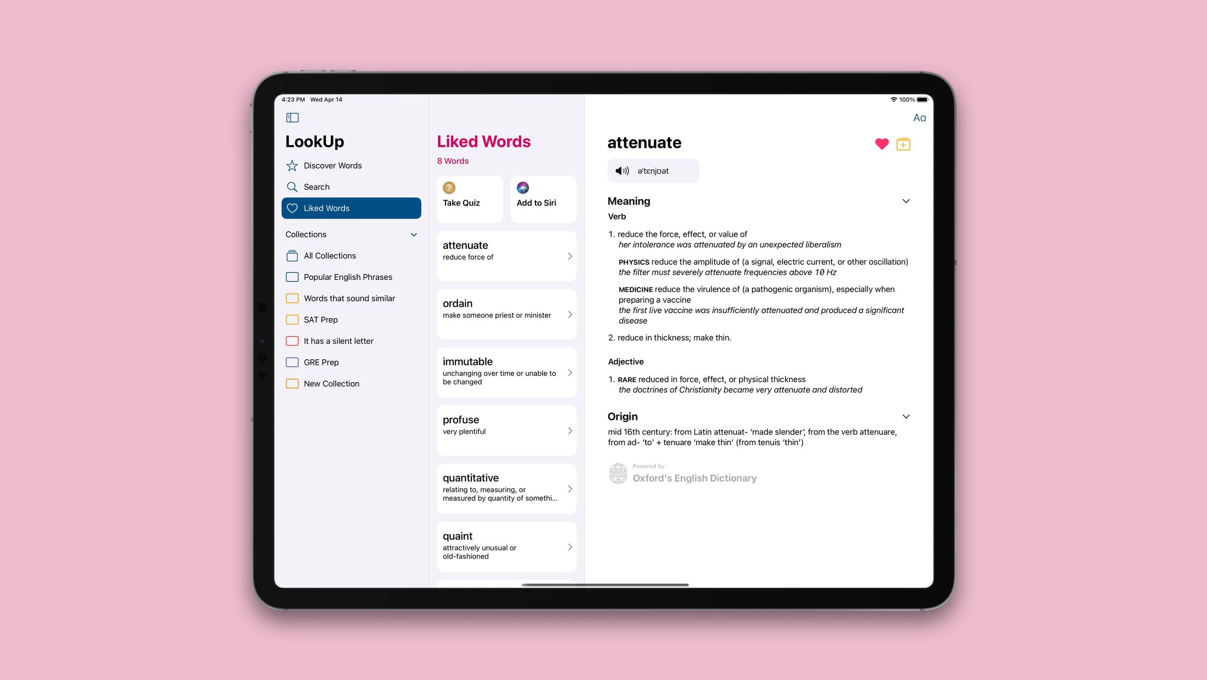Click the sidebar layout toggle icon
This screenshot has height=680, width=1207.
(293, 118)
